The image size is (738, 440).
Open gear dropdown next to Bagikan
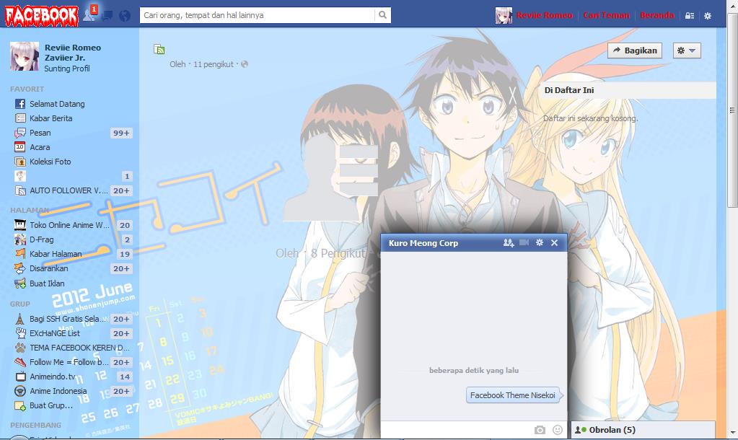686,50
